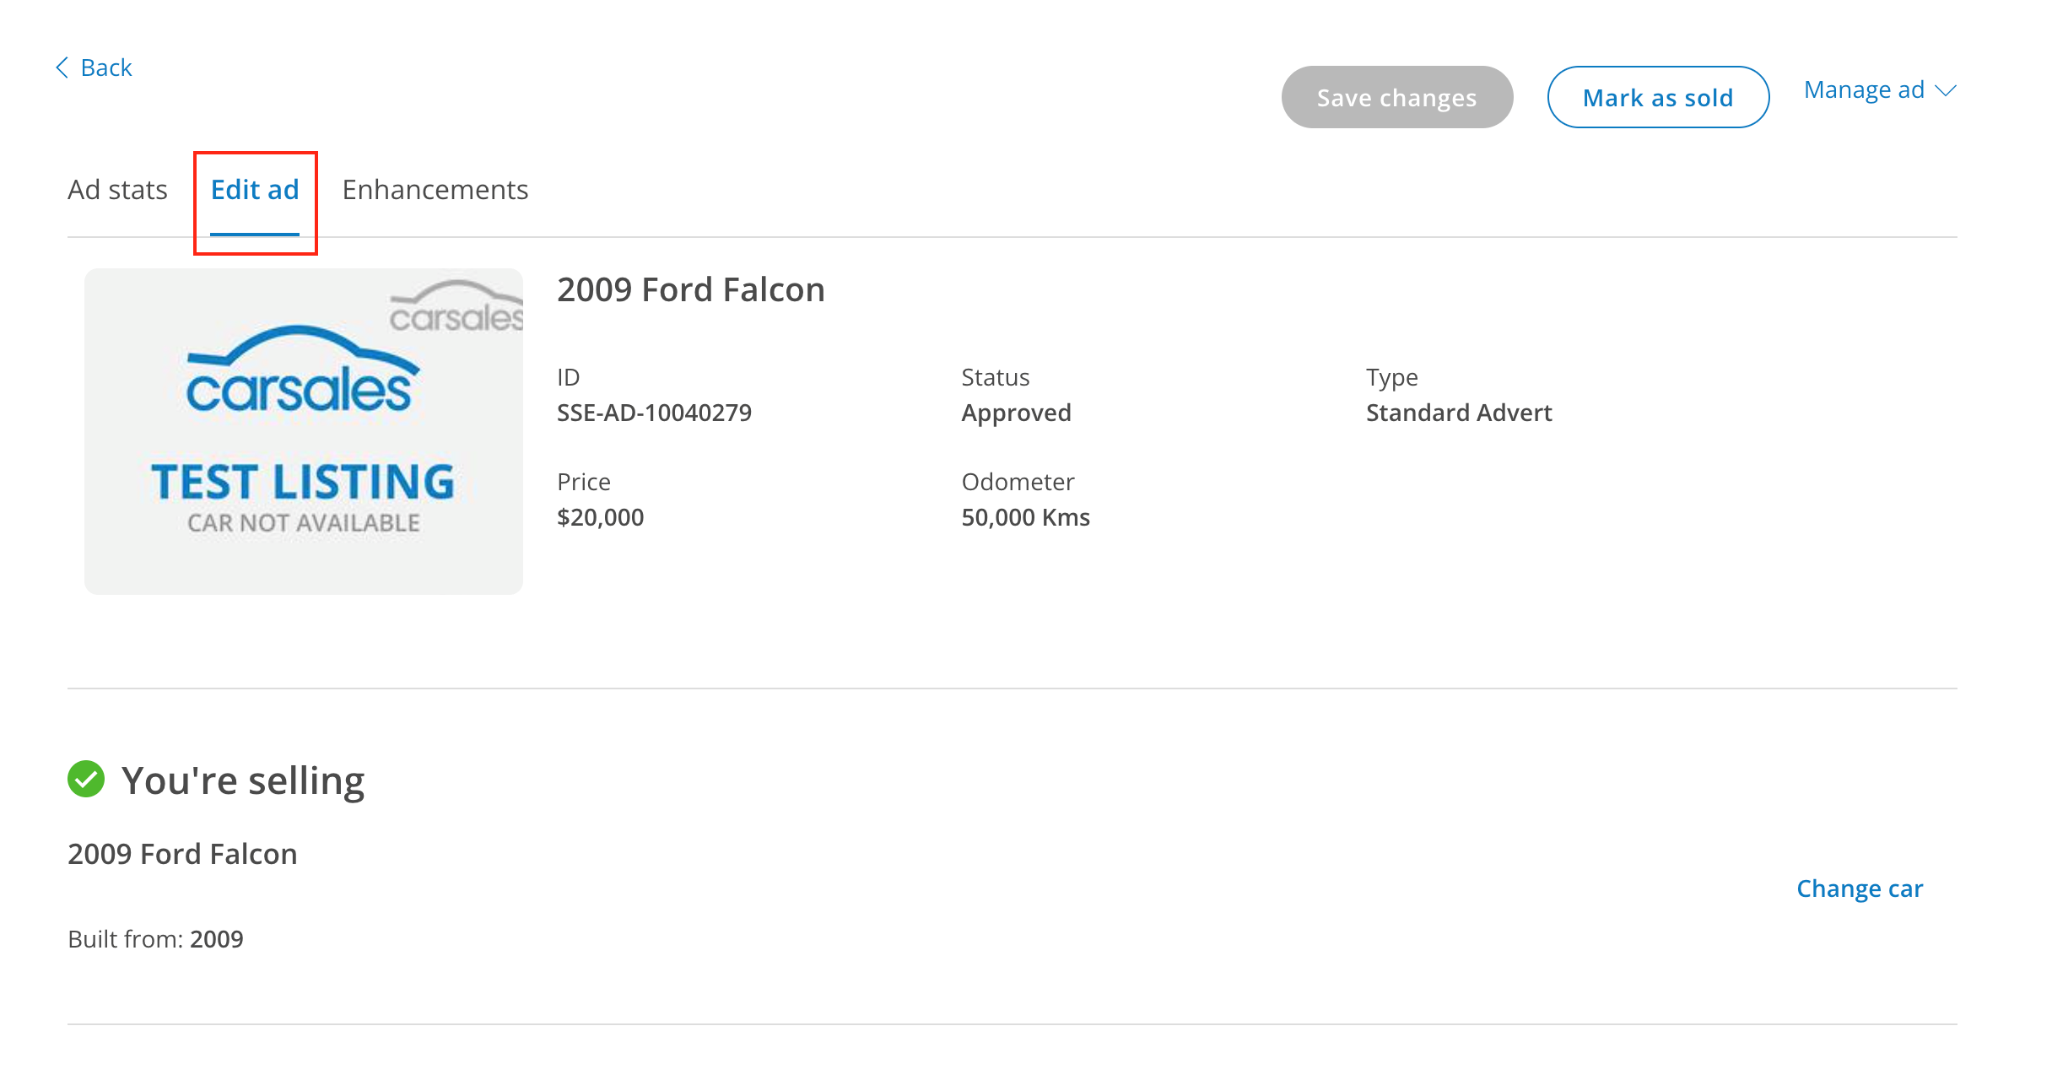The width and height of the screenshot is (2052, 1080).
Task: Open the Manage ad dropdown
Action: 1880,89
